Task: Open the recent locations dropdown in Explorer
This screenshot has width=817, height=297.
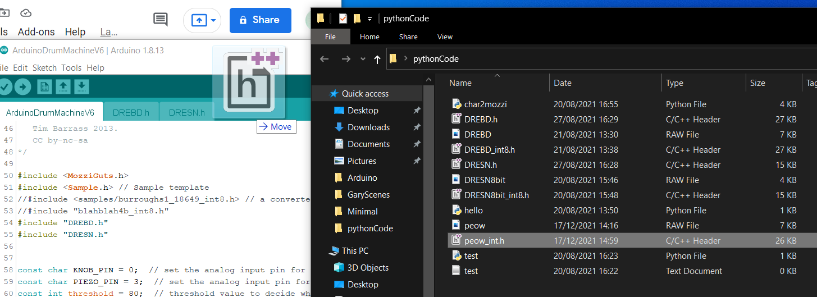Action: coord(363,59)
